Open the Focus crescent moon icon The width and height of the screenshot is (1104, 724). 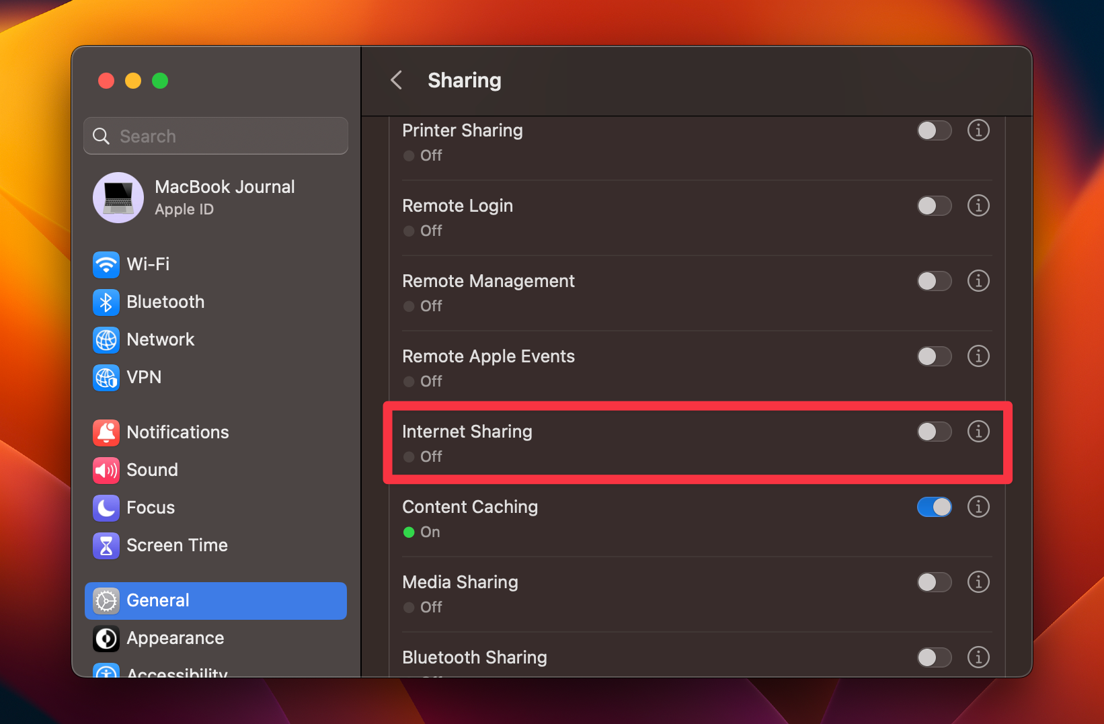[x=106, y=508]
